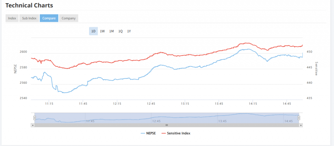Viewport: 334px width, 146px height.
Task: Click the scrollbar right arrow
Action: (301, 125)
